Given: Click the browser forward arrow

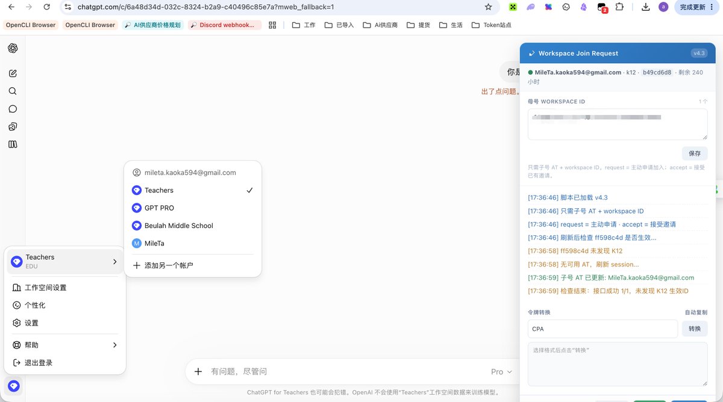Looking at the screenshot, I should click(29, 7).
